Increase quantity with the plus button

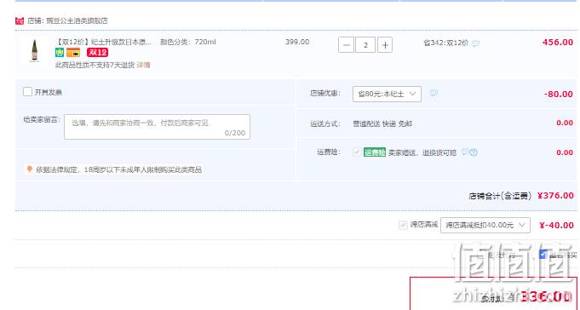pos(385,45)
